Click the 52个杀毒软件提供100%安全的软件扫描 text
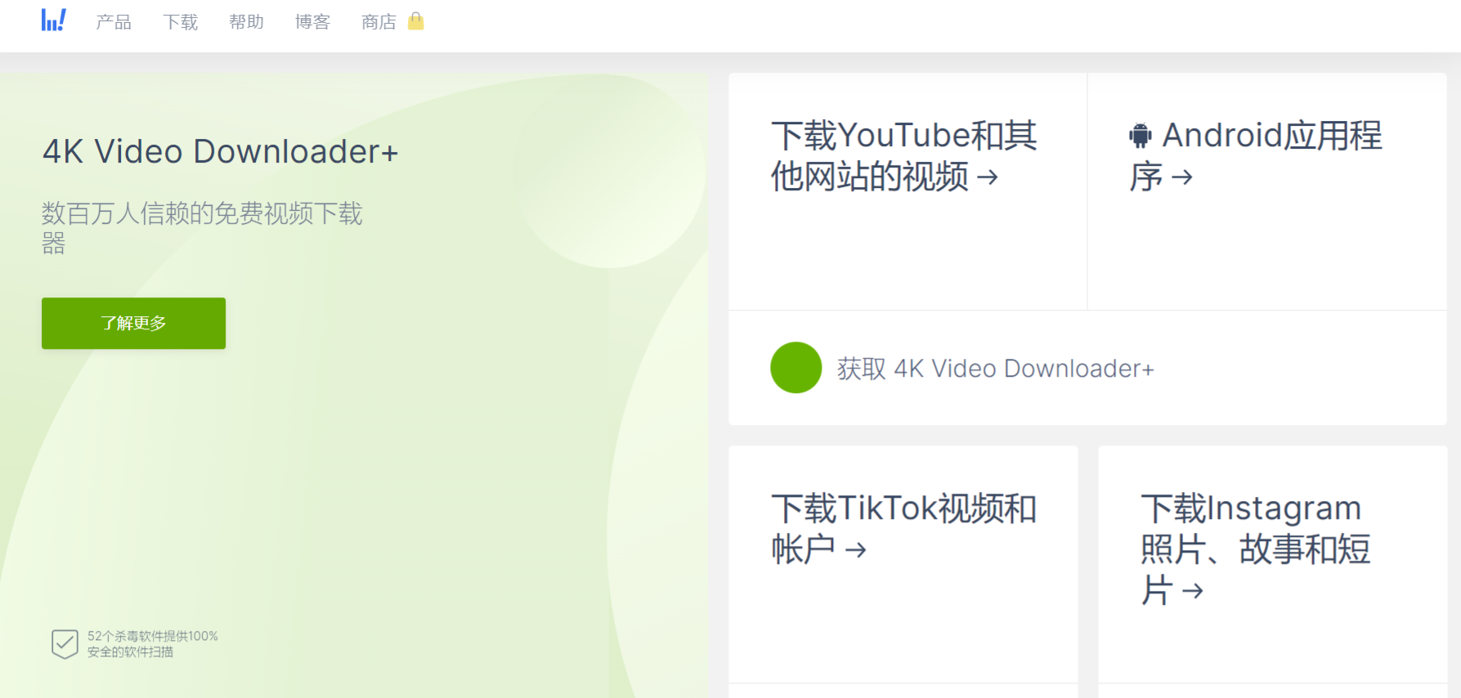The image size is (1461, 698). coord(153,644)
